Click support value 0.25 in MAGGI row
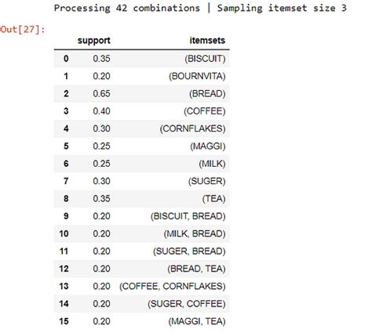This screenshot has width=372, height=336. point(101,146)
